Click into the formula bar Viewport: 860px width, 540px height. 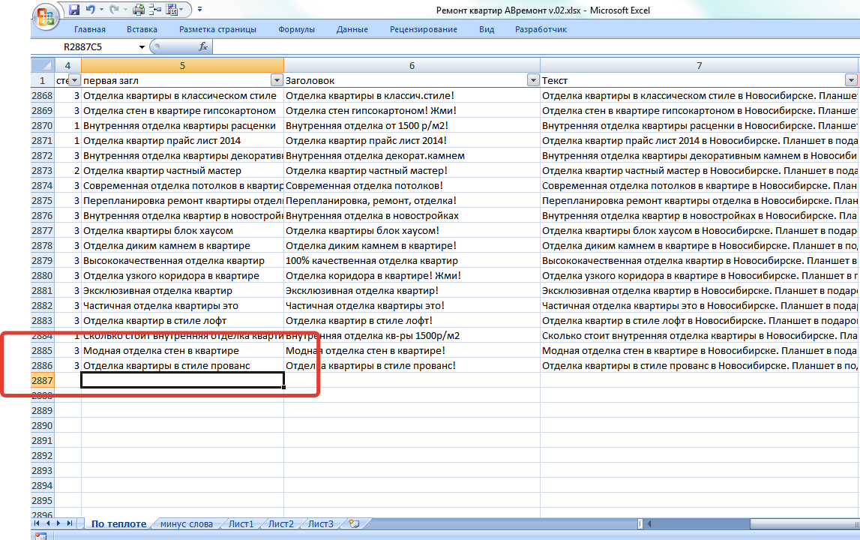pyautogui.click(x=535, y=47)
